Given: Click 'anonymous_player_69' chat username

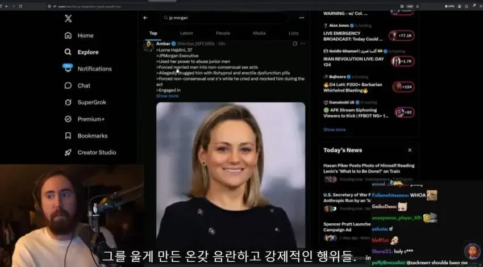Looking at the screenshot, I should (x=397, y=218).
